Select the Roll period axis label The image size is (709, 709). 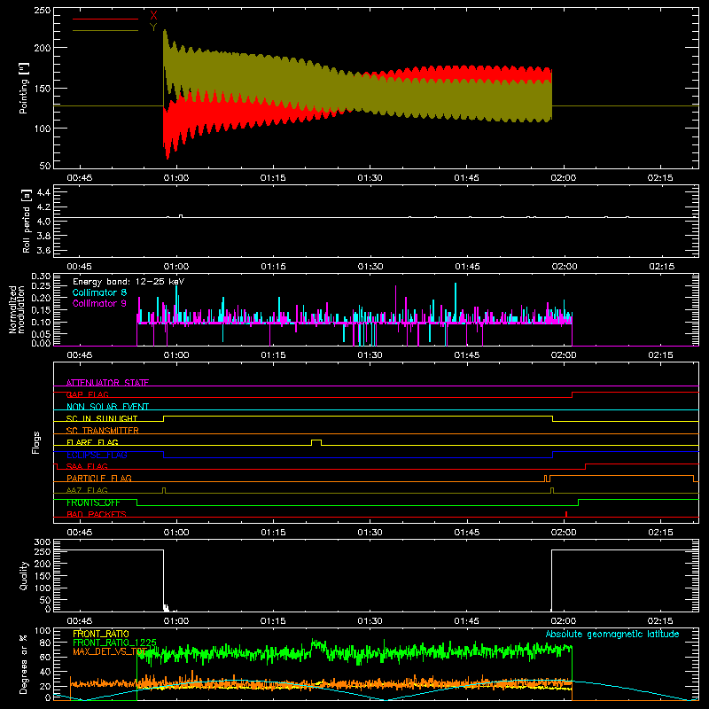tap(27, 221)
